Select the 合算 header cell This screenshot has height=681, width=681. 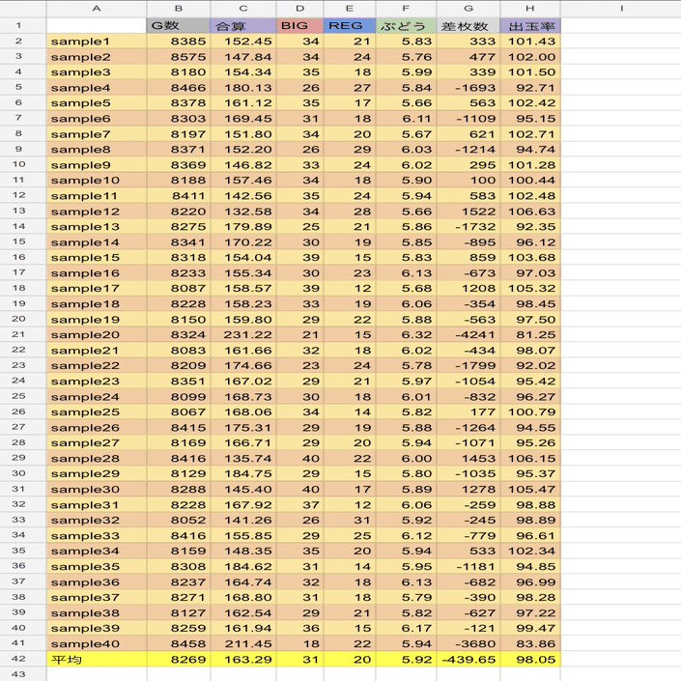click(243, 26)
